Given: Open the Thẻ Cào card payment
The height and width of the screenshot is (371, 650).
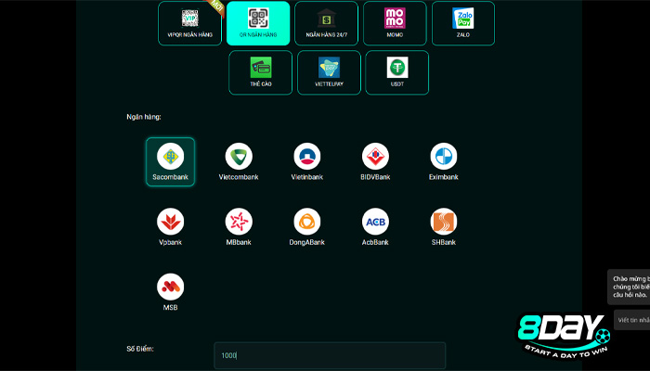Looking at the screenshot, I should [260, 72].
